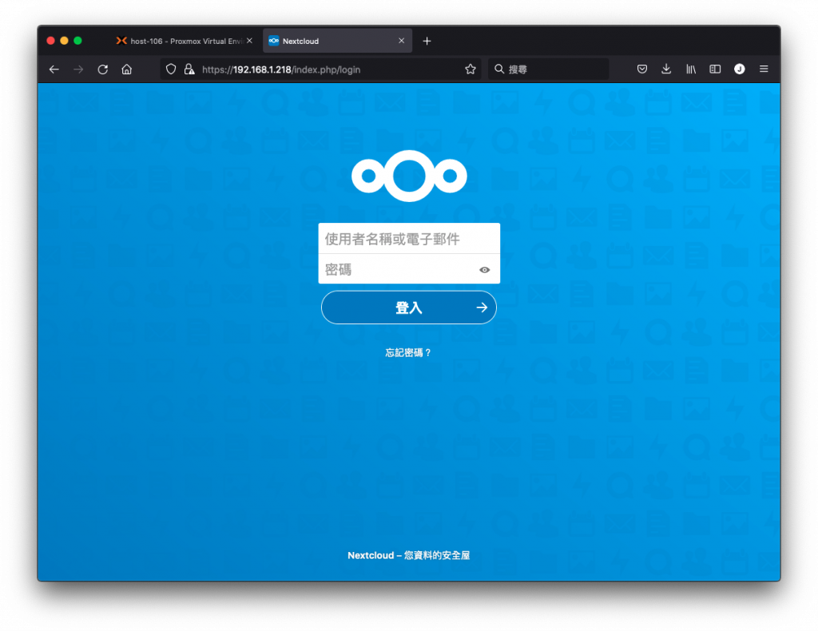Screen dimensions: 818x631
Task: Click the arrow icon in login button
Action: (482, 308)
